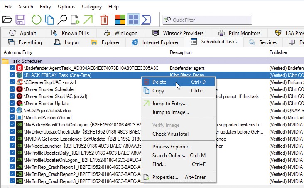Switch to the AppInit tab
Viewport: 304px width, 188px height.
tap(23, 33)
